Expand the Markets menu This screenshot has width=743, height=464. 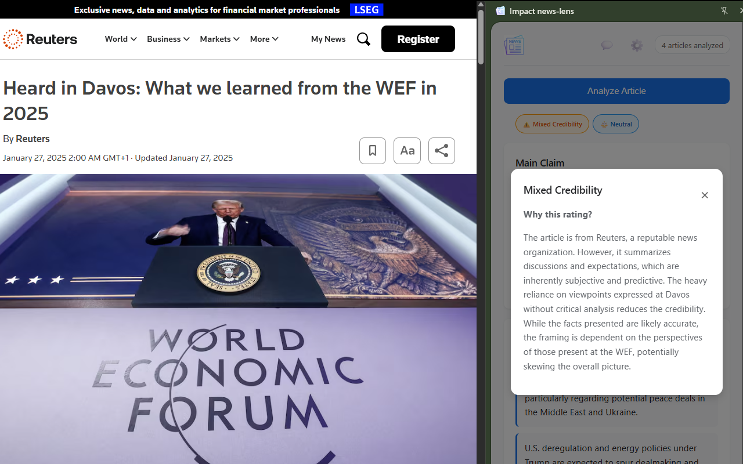220,39
